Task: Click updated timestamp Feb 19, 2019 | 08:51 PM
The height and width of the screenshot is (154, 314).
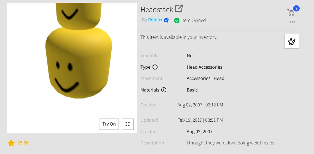Action: pos(200,120)
